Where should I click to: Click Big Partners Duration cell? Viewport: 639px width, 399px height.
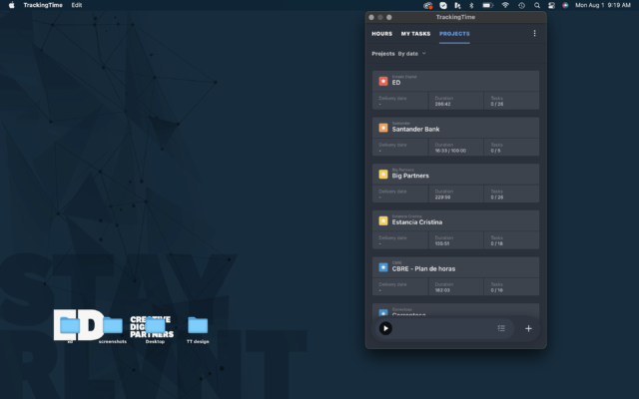456,194
